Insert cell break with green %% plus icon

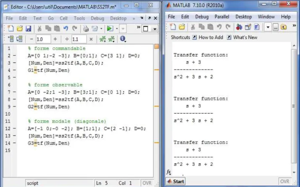103,39
